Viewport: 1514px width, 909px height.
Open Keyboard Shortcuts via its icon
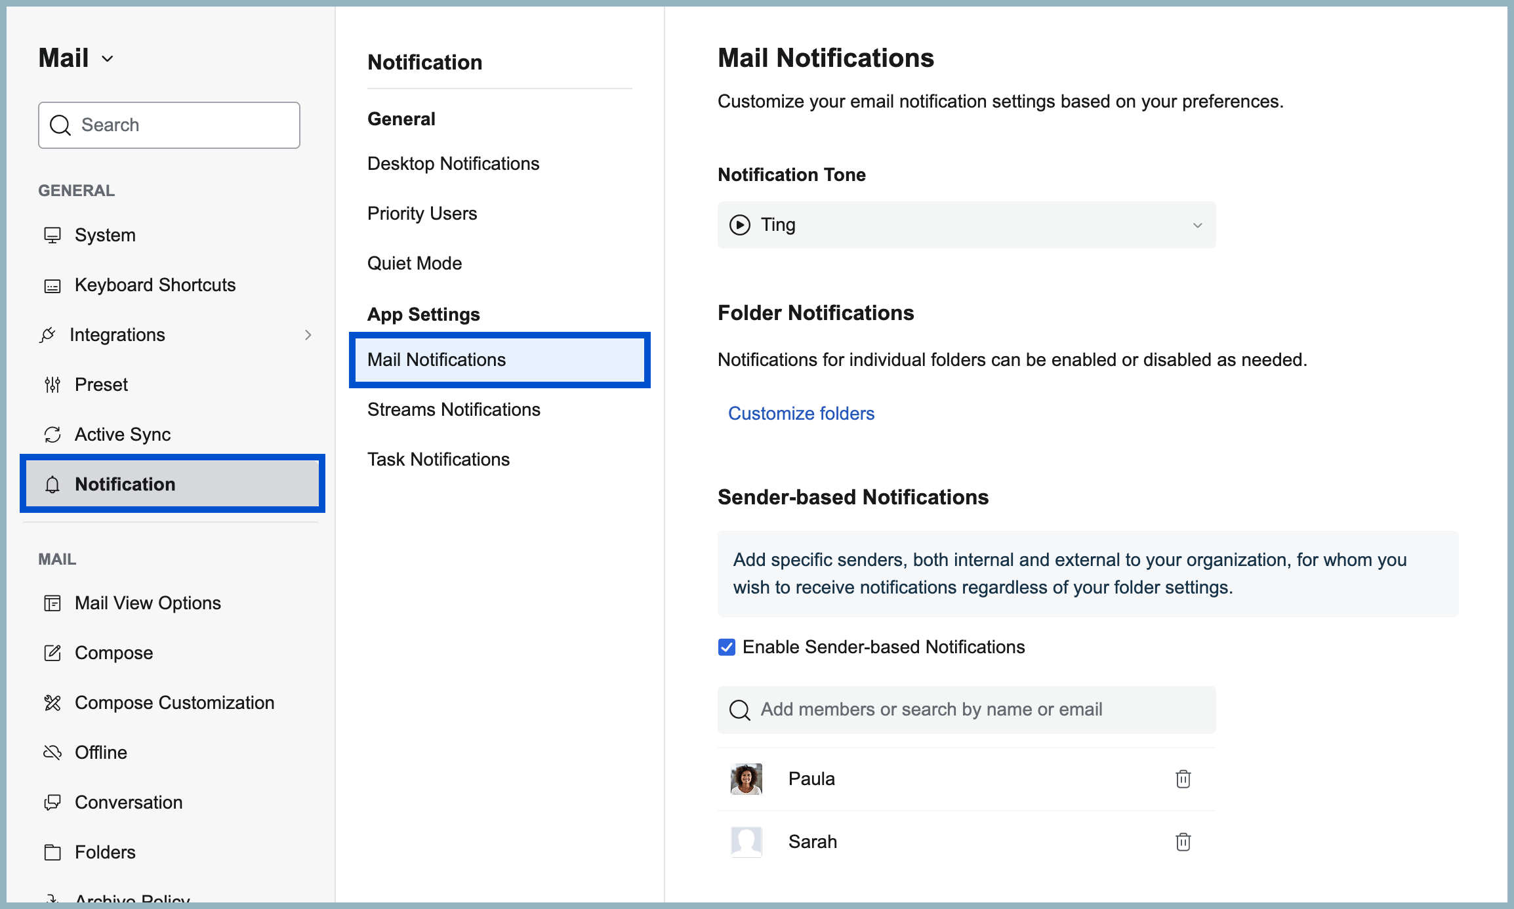pyautogui.click(x=52, y=285)
